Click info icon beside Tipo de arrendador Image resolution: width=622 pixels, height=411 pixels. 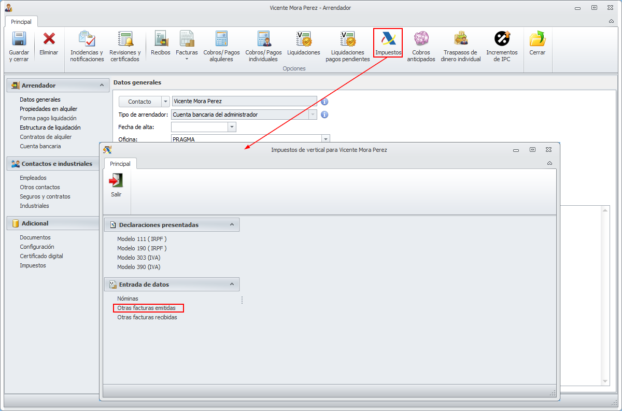pyautogui.click(x=324, y=115)
